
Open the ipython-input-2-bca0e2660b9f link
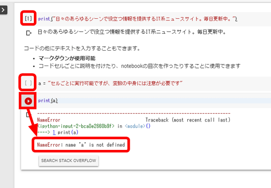(x=75, y=126)
